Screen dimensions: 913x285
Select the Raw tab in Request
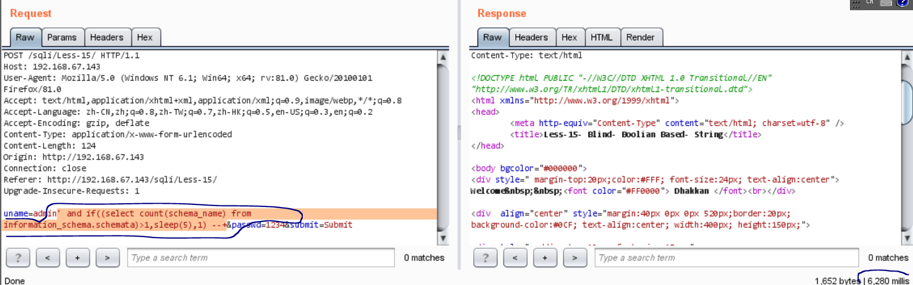pyautogui.click(x=25, y=37)
